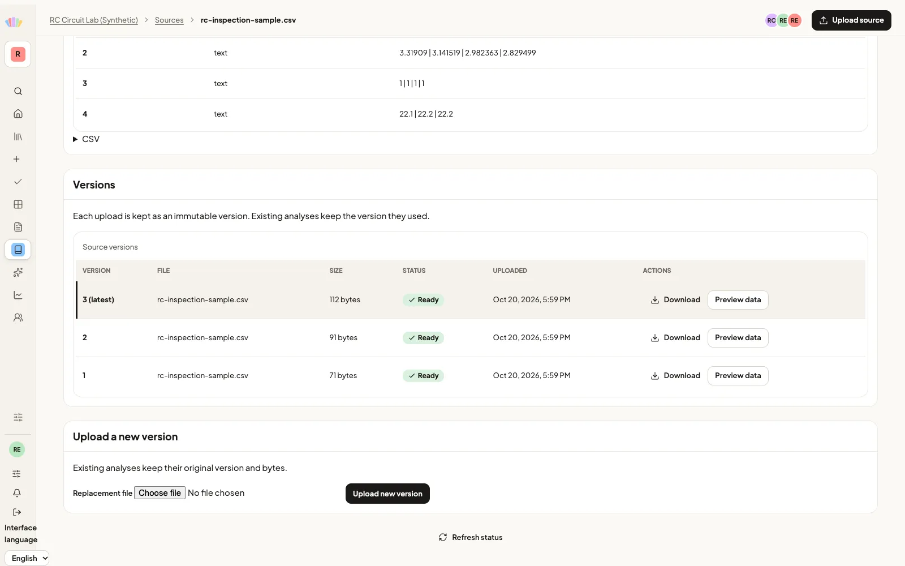Preview data for version 3 (latest)
Viewport: 905px width, 566px height.
[x=738, y=300]
